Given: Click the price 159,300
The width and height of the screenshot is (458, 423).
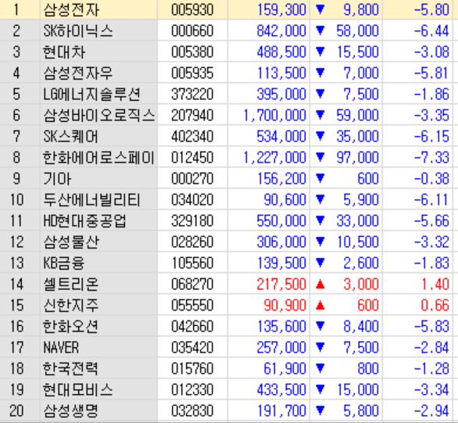Looking at the screenshot, I should (x=281, y=10).
